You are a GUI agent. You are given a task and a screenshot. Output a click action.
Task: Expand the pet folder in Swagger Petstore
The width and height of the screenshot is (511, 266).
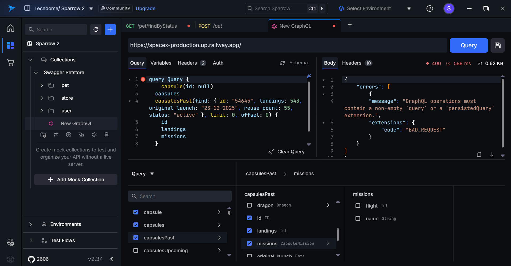(x=42, y=85)
